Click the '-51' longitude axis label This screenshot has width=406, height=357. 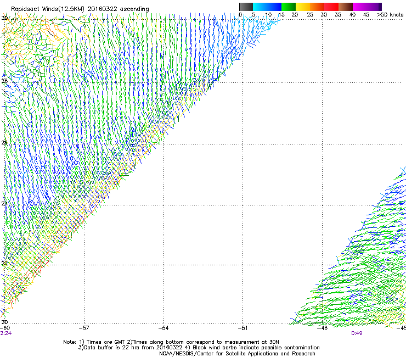pos(243,328)
